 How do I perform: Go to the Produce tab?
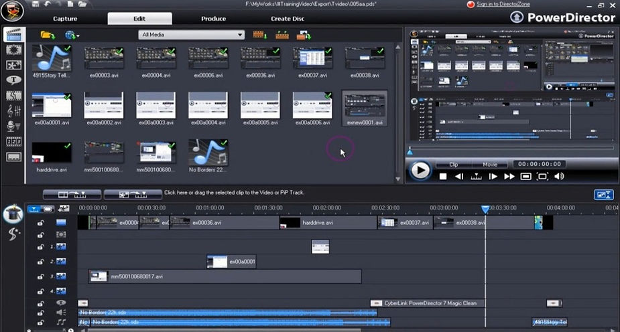(214, 19)
